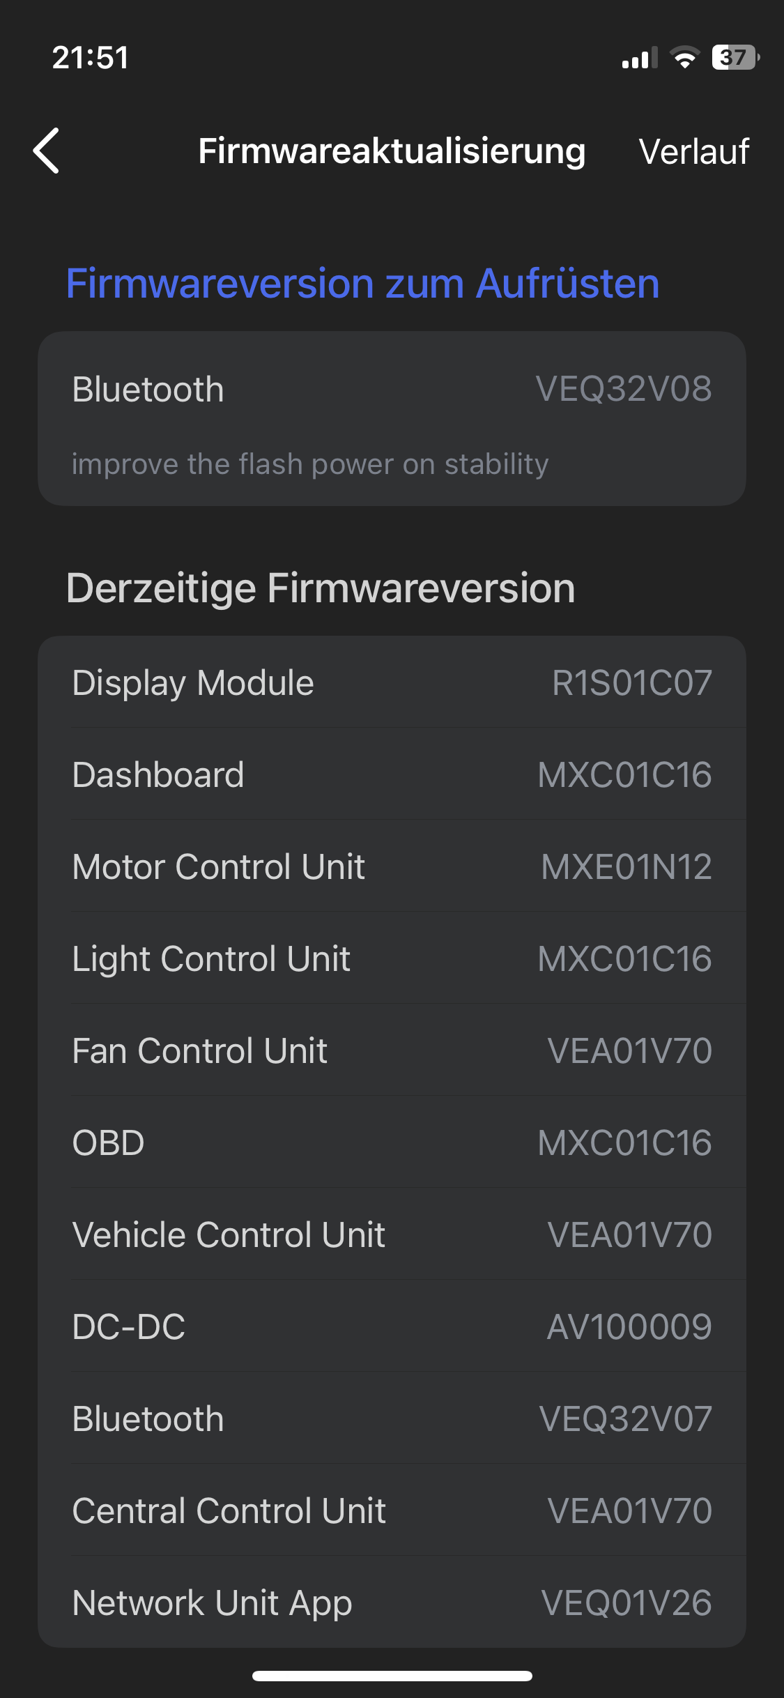Tap the Firmwareversion zum Aufrüsten heading
Image resolution: width=784 pixels, height=1698 pixels.
[x=362, y=284]
